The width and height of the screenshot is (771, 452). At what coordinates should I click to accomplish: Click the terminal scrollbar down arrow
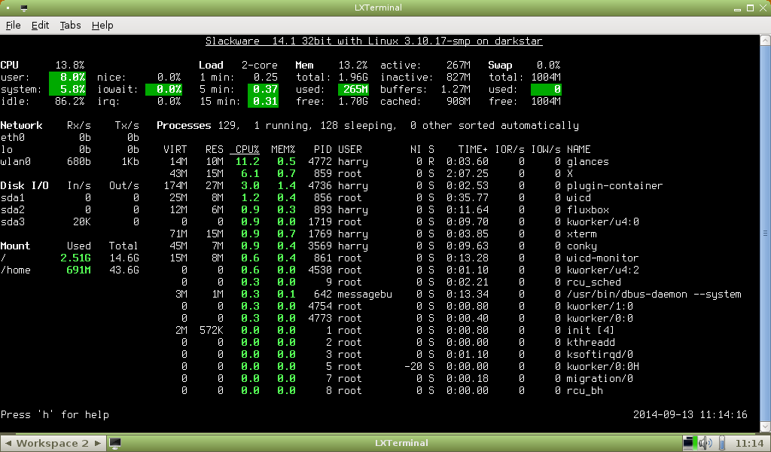765,426
